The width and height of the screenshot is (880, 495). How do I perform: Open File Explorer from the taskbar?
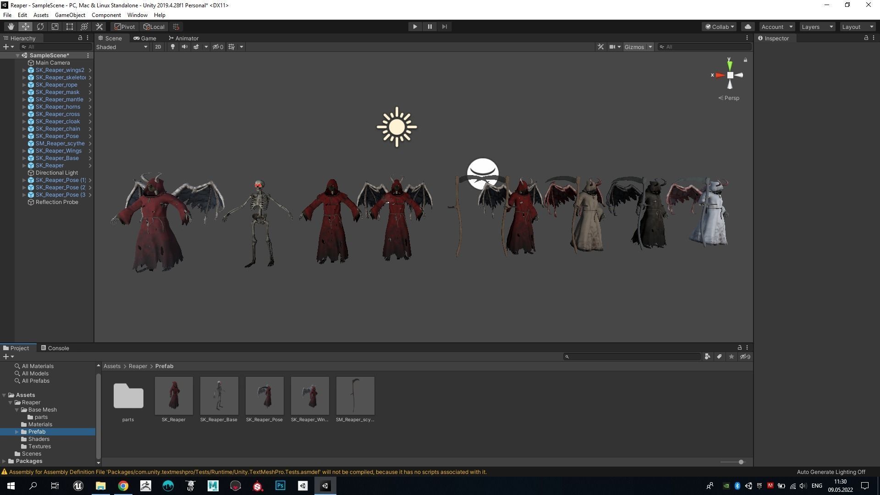[x=100, y=486]
